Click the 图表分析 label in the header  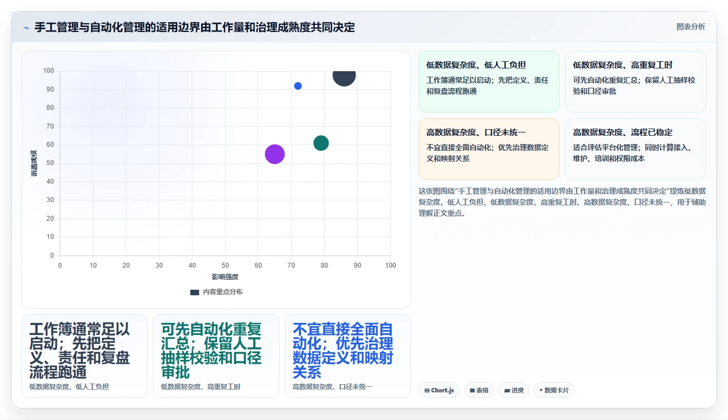690,26
